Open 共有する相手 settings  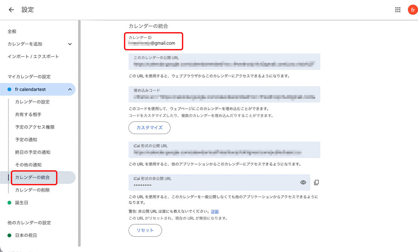pos(28,115)
